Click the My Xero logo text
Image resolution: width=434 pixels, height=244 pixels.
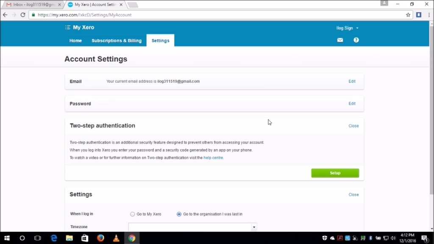pyautogui.click(x=83, y=28)
